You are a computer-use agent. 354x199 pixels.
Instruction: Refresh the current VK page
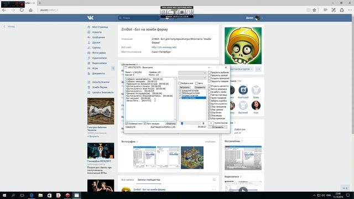22,10
